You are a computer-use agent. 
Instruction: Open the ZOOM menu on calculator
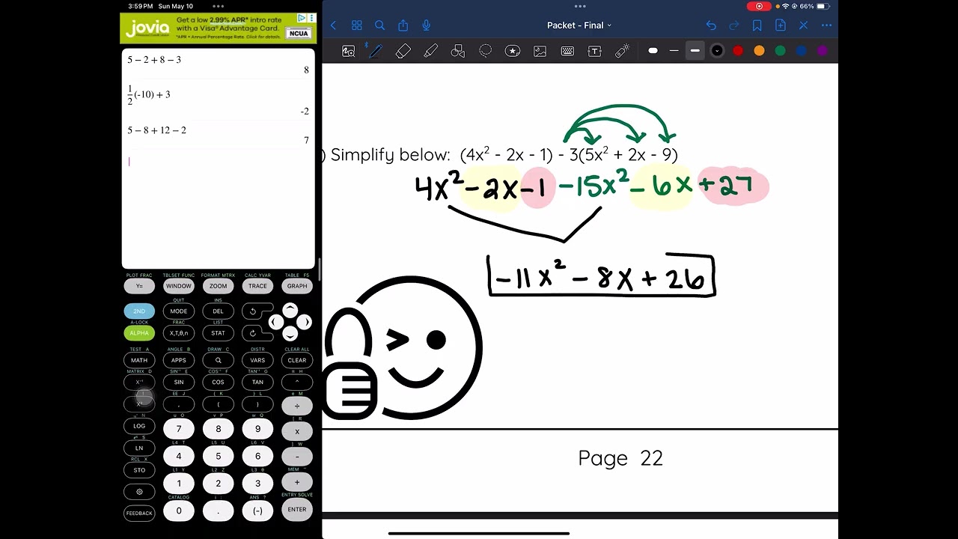coord(218,286)
